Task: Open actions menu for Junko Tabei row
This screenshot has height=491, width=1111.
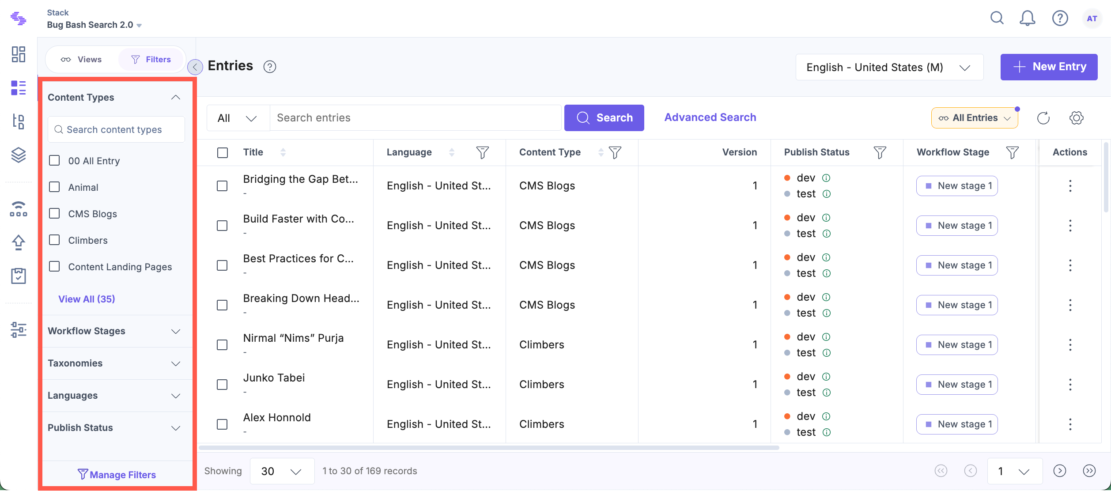Action: tap(1070, 385)
